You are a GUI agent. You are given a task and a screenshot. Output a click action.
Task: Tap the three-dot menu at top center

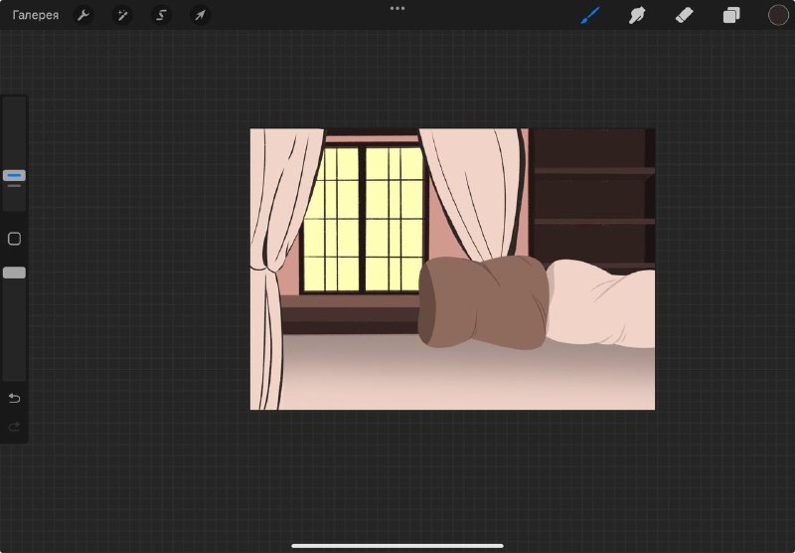click(x=397, y=8)
